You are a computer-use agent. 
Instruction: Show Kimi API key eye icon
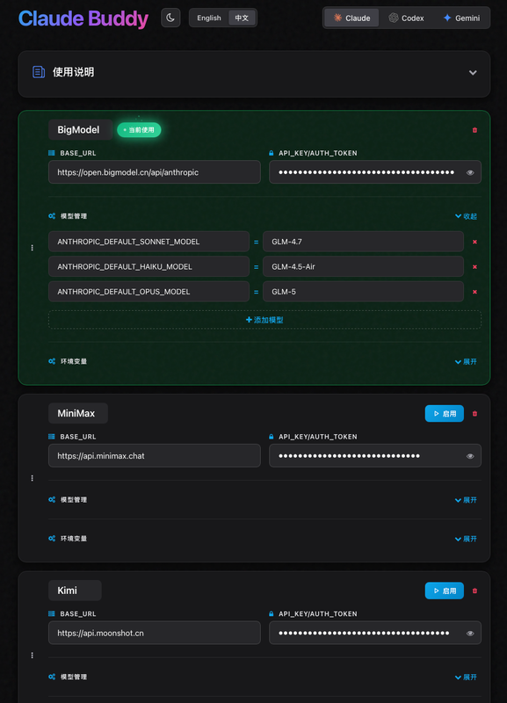click(470, 634)
